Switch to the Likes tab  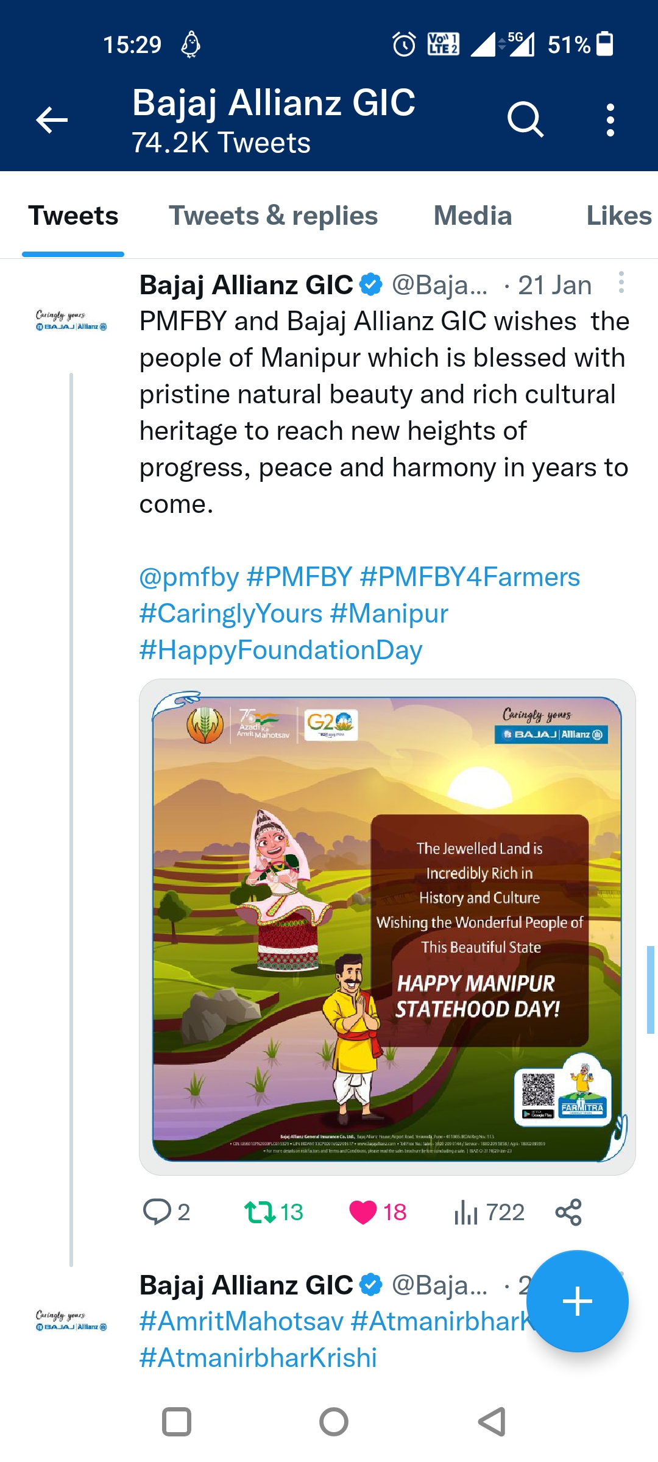[x=618, y=216]
